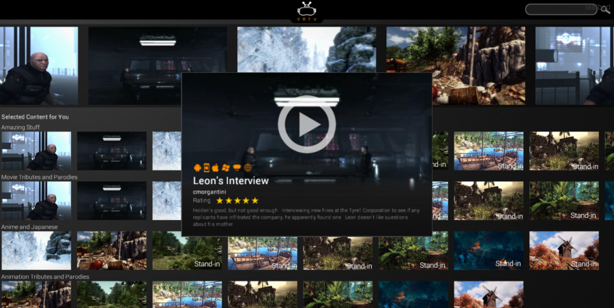The height and width of the screenshot is (308, 614).
Task: Click the web globe platform icon
Action: point(248,167)
